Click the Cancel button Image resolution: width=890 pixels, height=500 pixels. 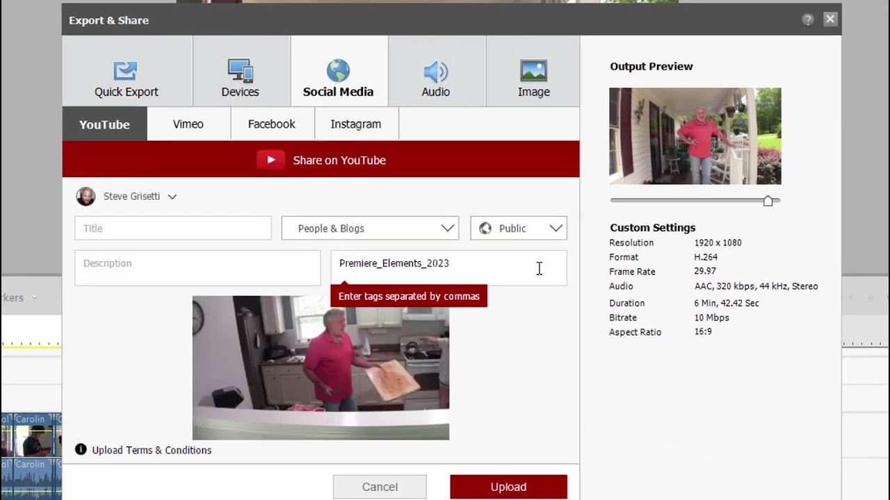[380, 487]
